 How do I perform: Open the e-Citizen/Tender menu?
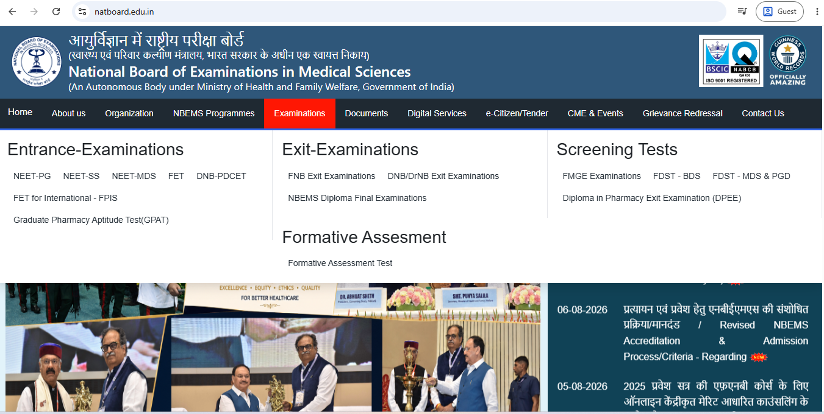point(517,113)
